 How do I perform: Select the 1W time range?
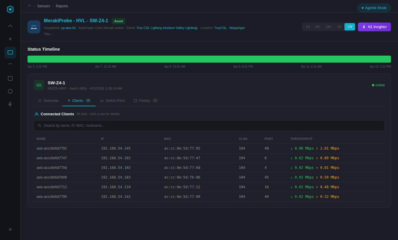350,27
